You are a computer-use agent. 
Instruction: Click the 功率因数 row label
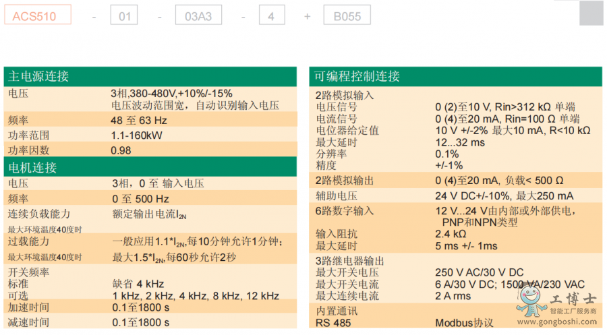click(x=28, y=150)
